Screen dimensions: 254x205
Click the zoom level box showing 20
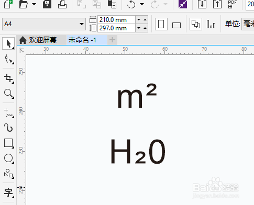click(250, 5)
